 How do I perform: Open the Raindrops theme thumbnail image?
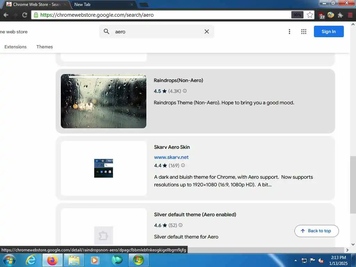coord(104,101)
